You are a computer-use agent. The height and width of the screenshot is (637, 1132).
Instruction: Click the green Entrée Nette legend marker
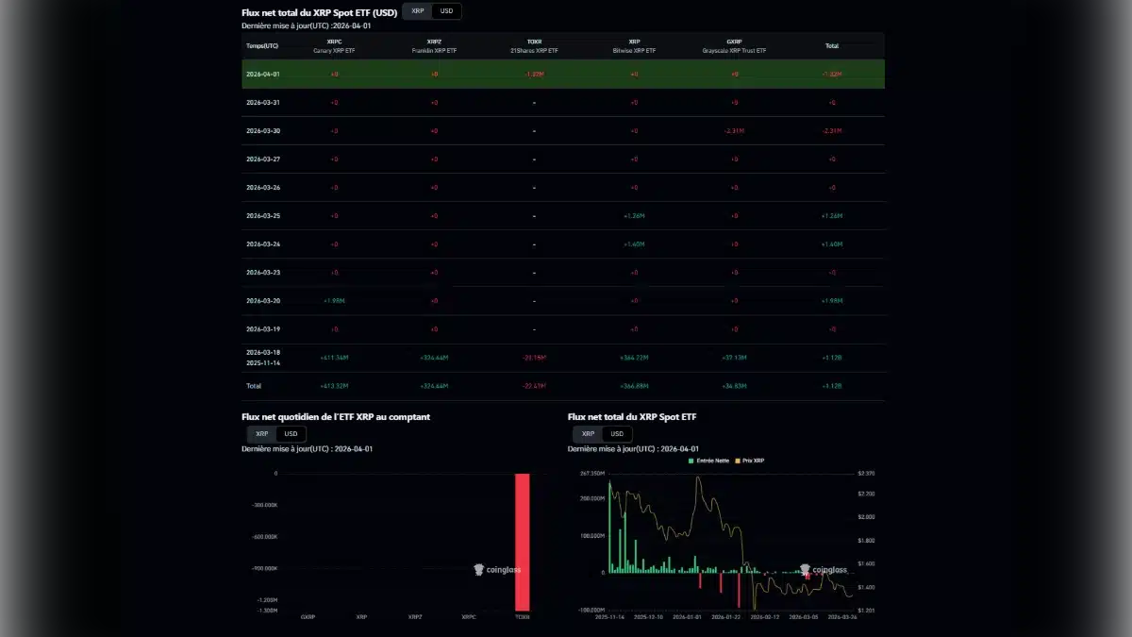[x=691, y=461]
